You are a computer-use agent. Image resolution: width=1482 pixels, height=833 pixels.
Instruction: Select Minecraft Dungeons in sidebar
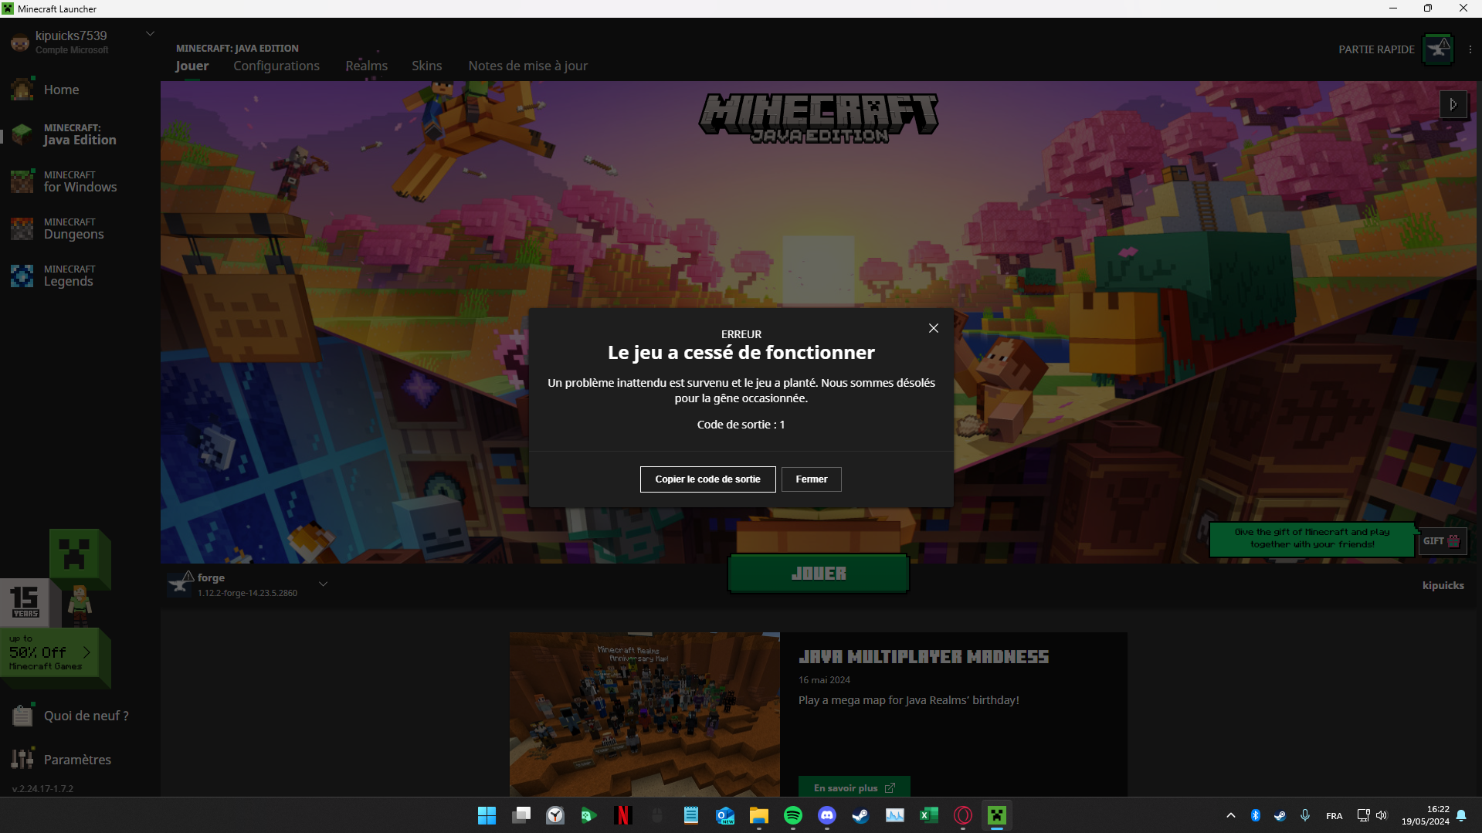click(x=74, y=229)
